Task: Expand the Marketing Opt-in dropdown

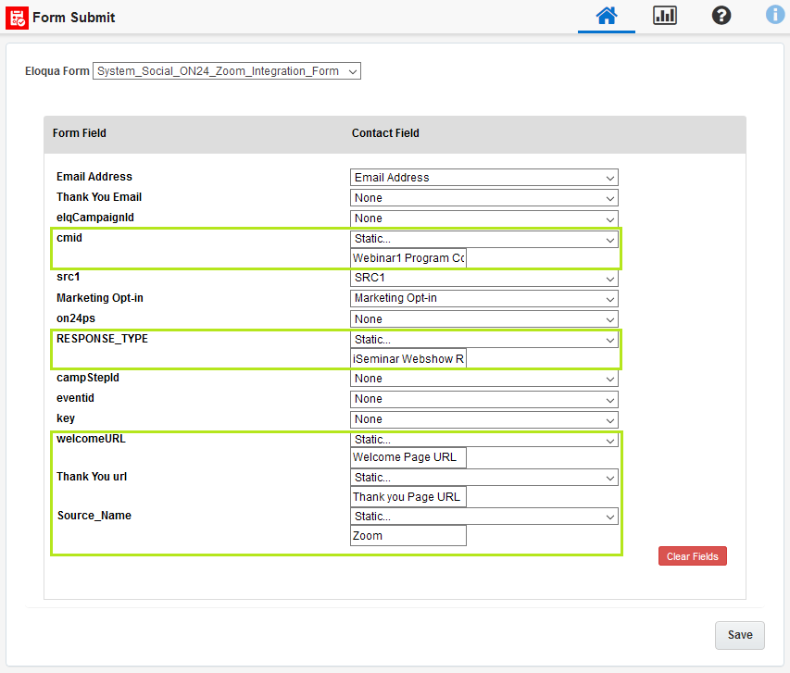Action: tap(483, 299)
